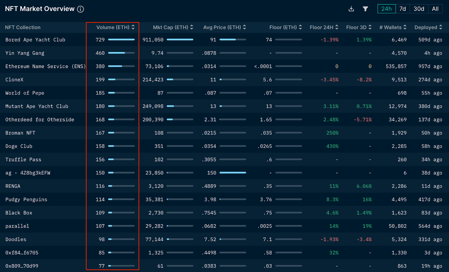Screen dimensions: 449x272
Task: Select Black Box collection name
Action: (x=19, y=213)
